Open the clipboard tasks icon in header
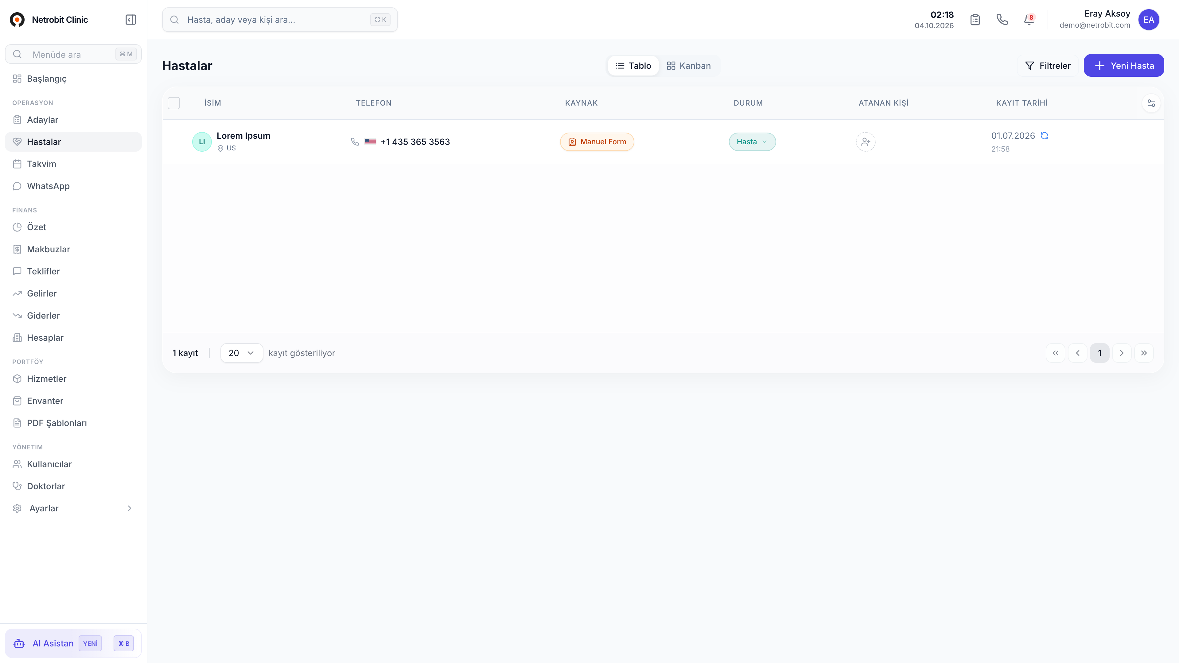Image resolution: width=1179 pixels, height=663 pixels. tap(975, 20)
